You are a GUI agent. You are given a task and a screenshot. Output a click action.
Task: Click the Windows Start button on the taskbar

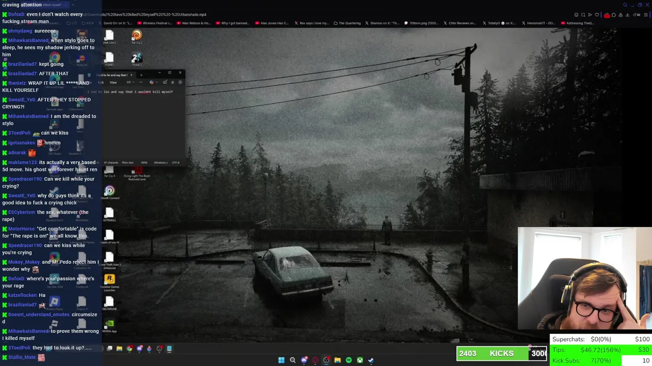[281, 360]
